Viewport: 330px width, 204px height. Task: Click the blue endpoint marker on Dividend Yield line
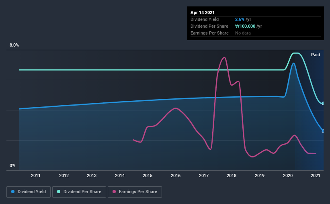323,131
